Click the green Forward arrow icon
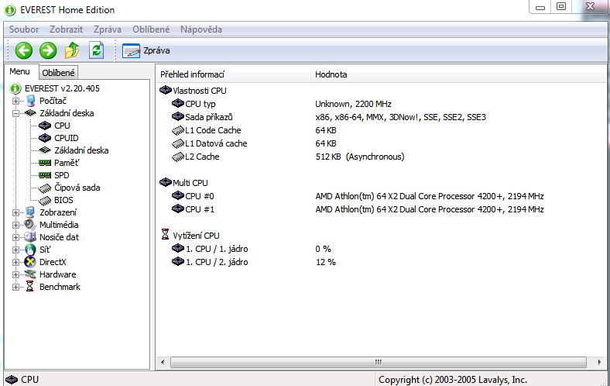 pyautogui.click(x=48, y=50)
